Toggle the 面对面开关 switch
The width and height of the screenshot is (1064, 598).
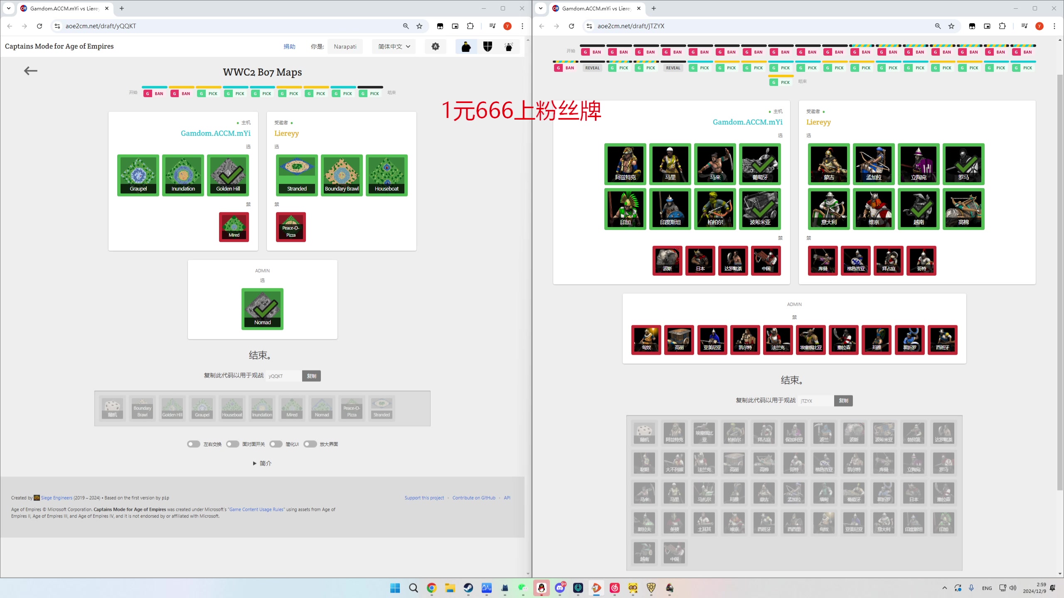coord(232,444)
